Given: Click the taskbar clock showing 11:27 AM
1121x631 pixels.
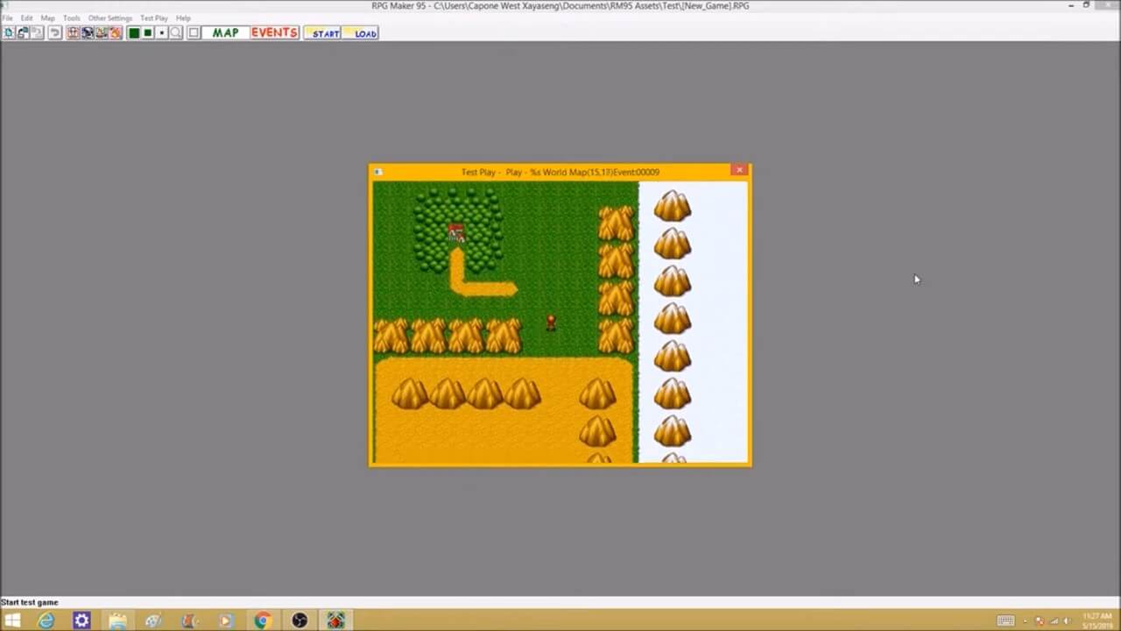Looking at the screenshot, I should [x=1096, y=620].
